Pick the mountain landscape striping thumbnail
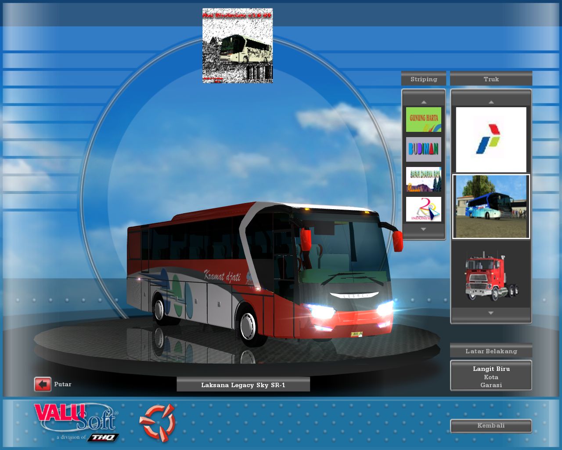The height and width of the screenshot is (450, 562). click(x=423, y=179)
